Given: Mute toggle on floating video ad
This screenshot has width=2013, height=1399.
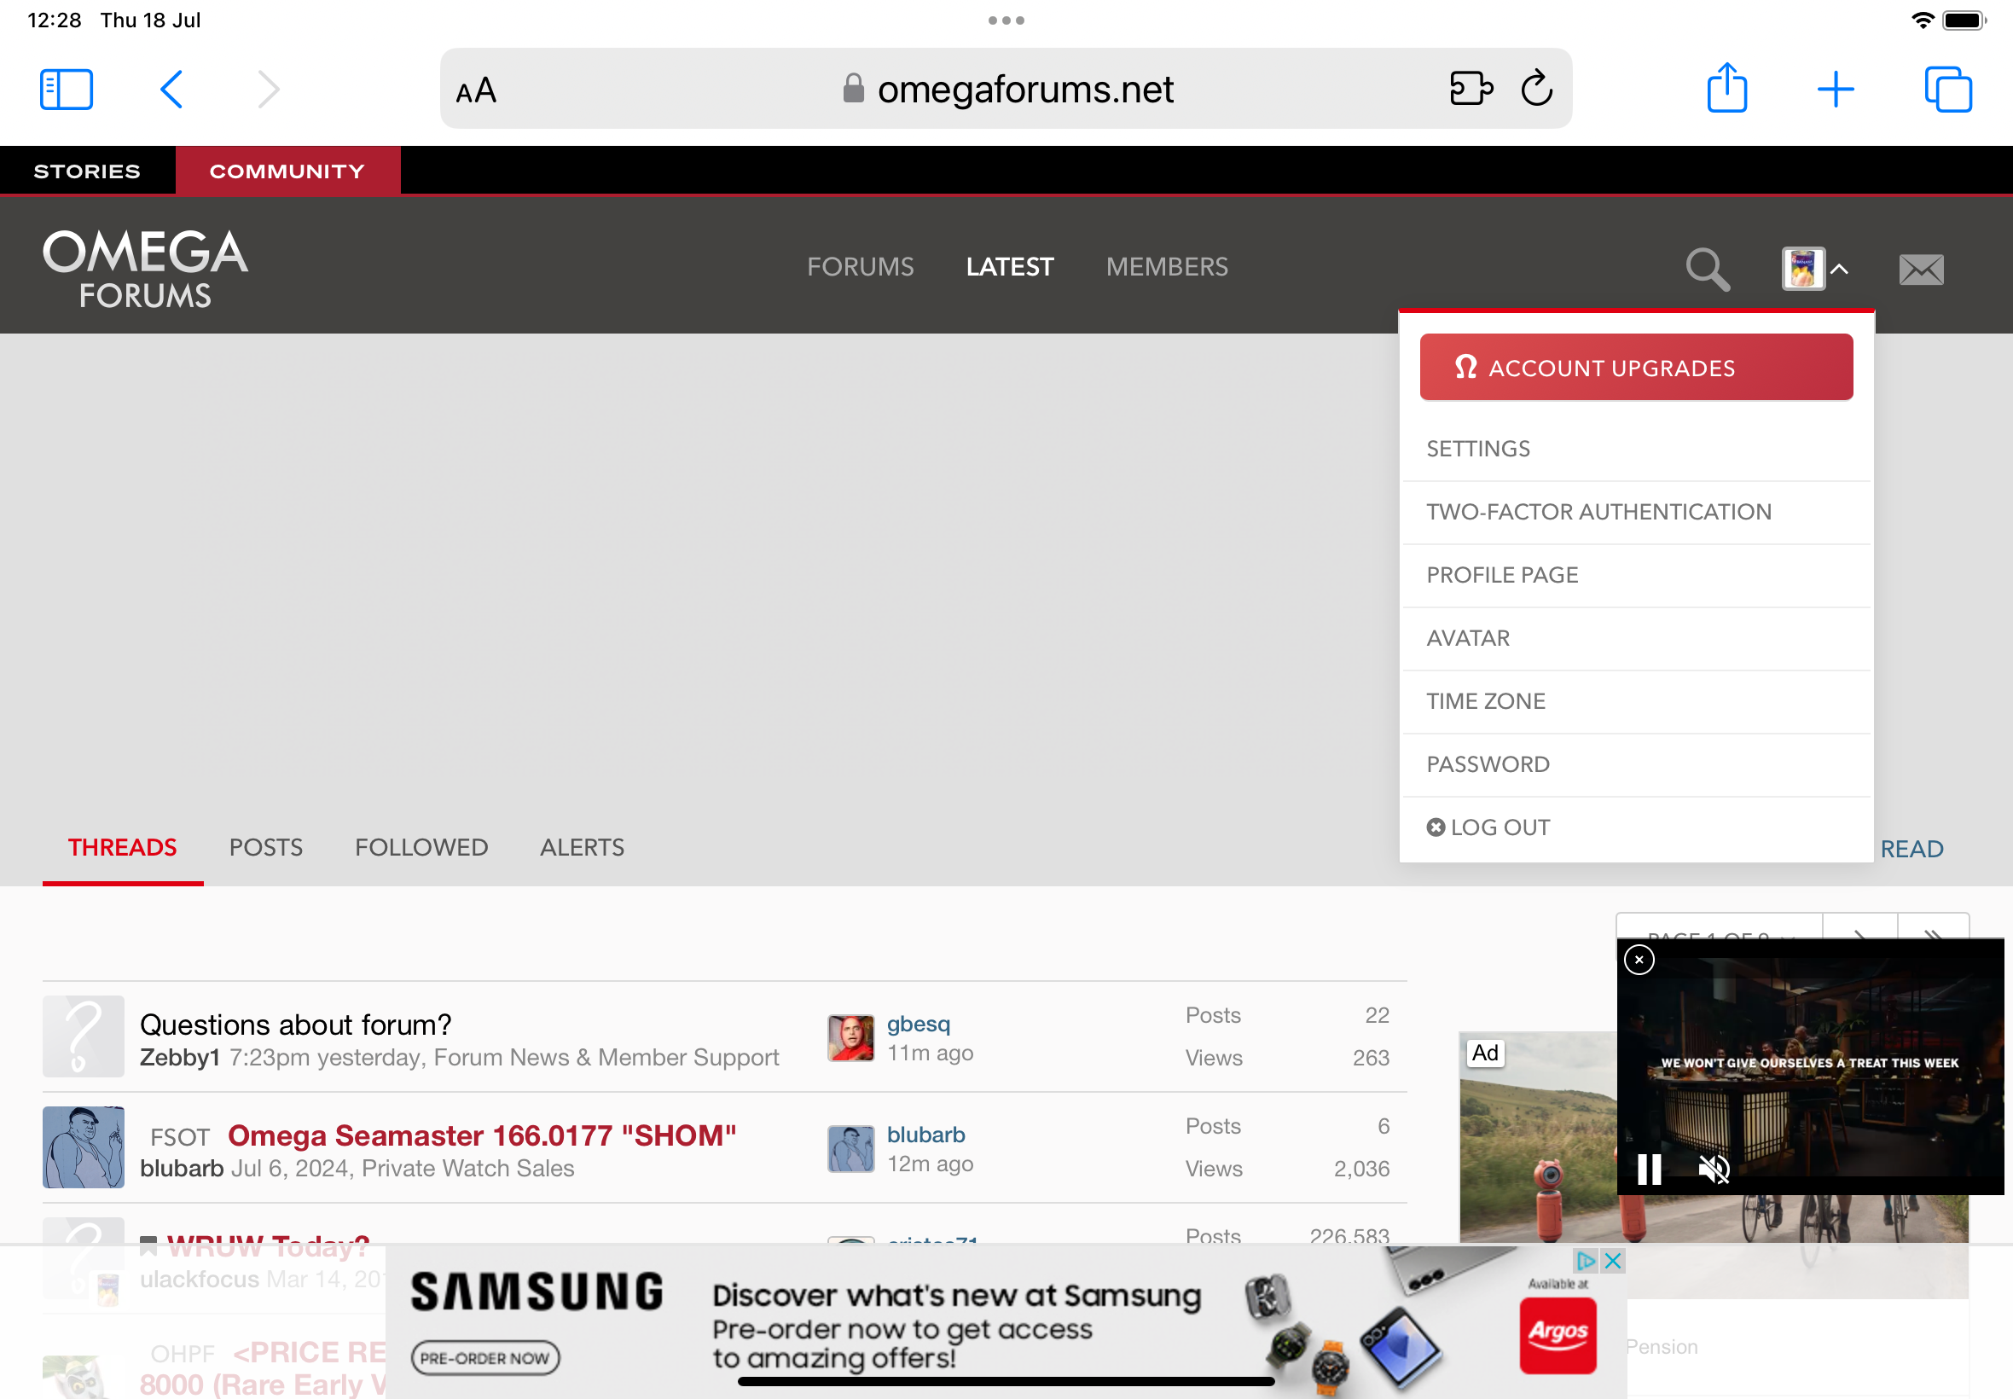Looking at the screenshot, I should click(1714, 1169).
